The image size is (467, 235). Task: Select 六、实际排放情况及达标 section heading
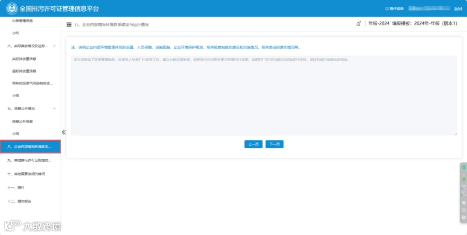coord(28,46)
